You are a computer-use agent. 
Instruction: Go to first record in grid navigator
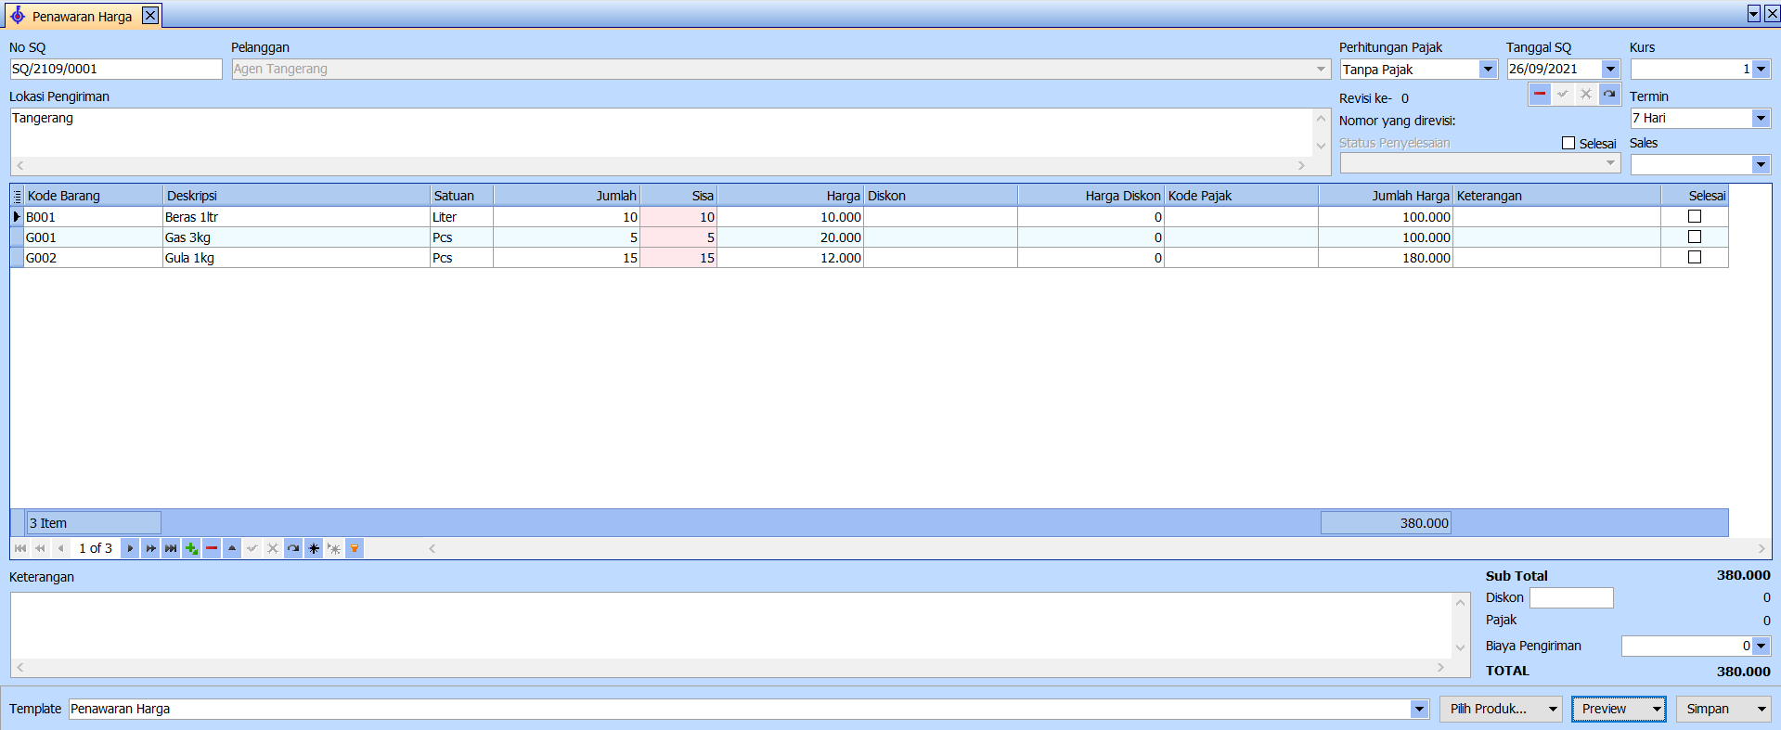[20, 548]
